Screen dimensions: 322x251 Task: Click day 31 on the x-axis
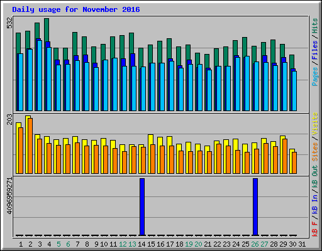click(302, 244)
